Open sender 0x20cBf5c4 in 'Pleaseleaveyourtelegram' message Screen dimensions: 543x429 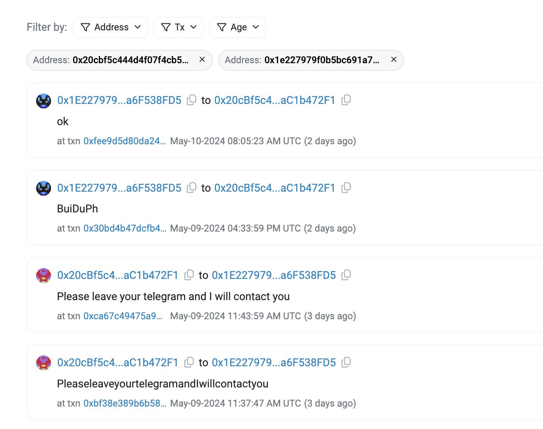117,362
